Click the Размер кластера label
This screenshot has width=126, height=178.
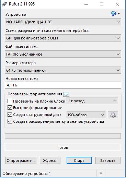coord(21,63)
